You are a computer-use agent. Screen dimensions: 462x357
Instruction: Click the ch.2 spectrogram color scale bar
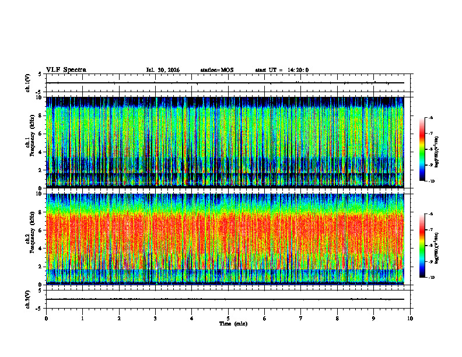(422, 246)
